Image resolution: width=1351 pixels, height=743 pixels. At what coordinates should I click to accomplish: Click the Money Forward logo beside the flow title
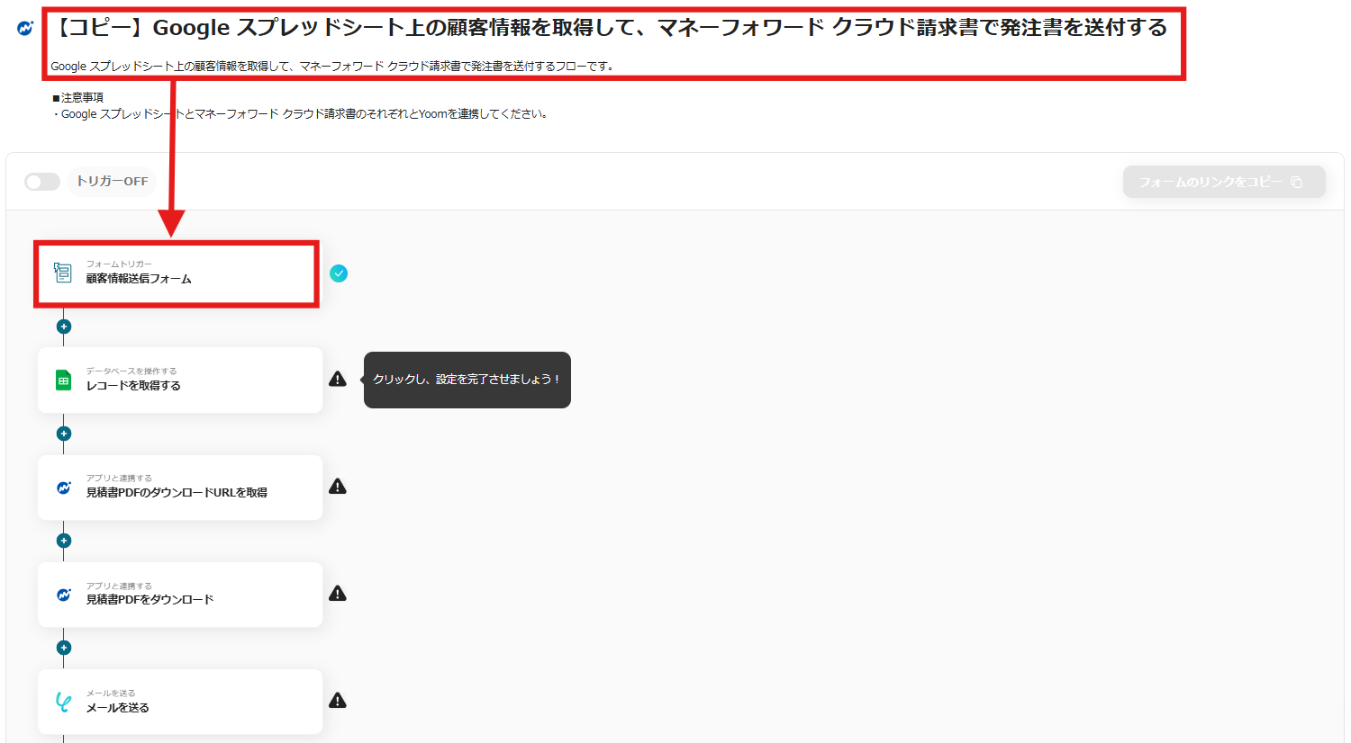click(25, 29)
